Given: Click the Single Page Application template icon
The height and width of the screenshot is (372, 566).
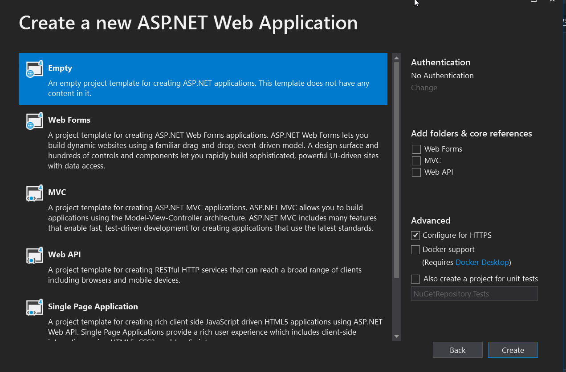Looking at the screenshot, I should pyautogui.click(x=34, y=308).
